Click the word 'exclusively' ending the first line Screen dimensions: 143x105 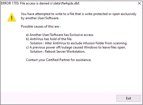129,14
